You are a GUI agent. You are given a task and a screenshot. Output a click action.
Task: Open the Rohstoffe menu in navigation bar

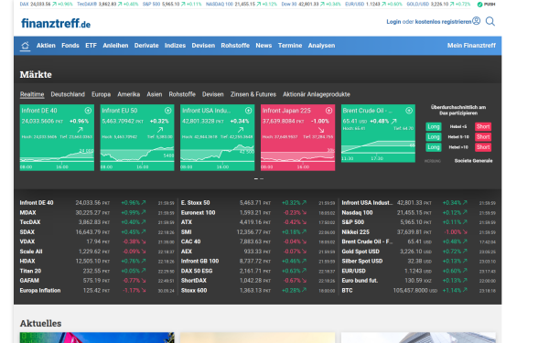(x=235, y=46)
